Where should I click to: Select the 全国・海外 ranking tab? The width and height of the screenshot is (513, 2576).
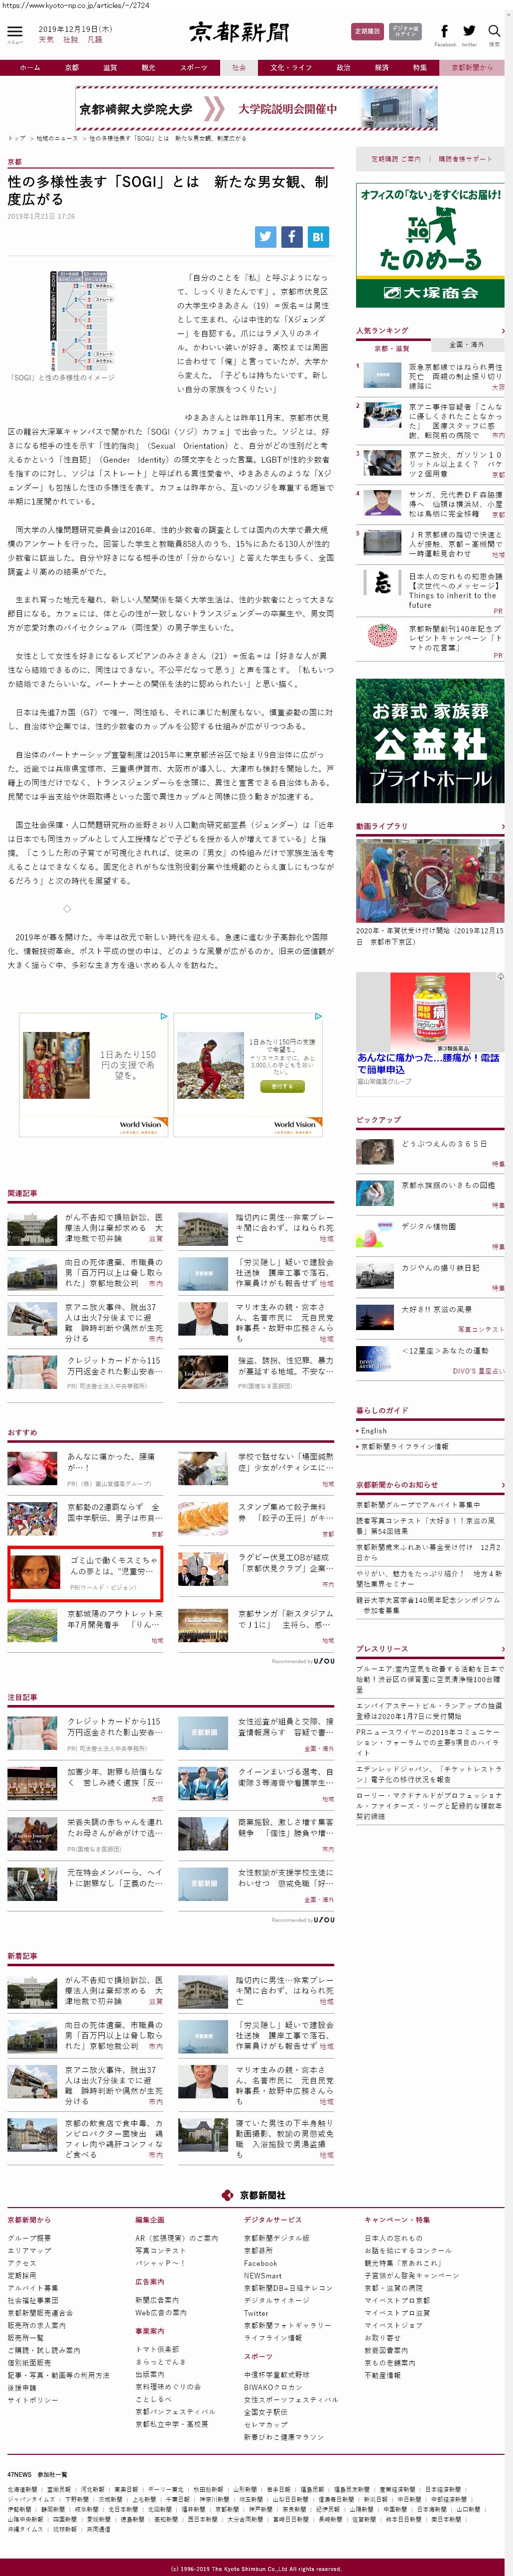tap(466, 344)
